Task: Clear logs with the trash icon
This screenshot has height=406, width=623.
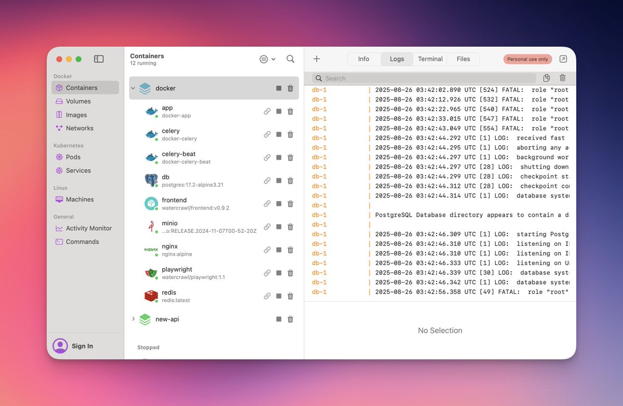Action: (x=562, y=78)
